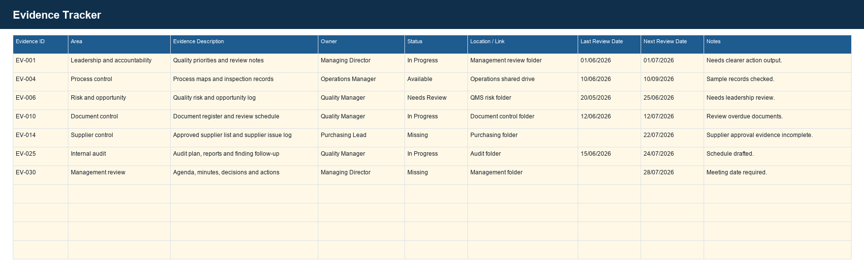Click Process maps and inspection records
The width and height of the screenshot is (864, 278).
[244, 82]
